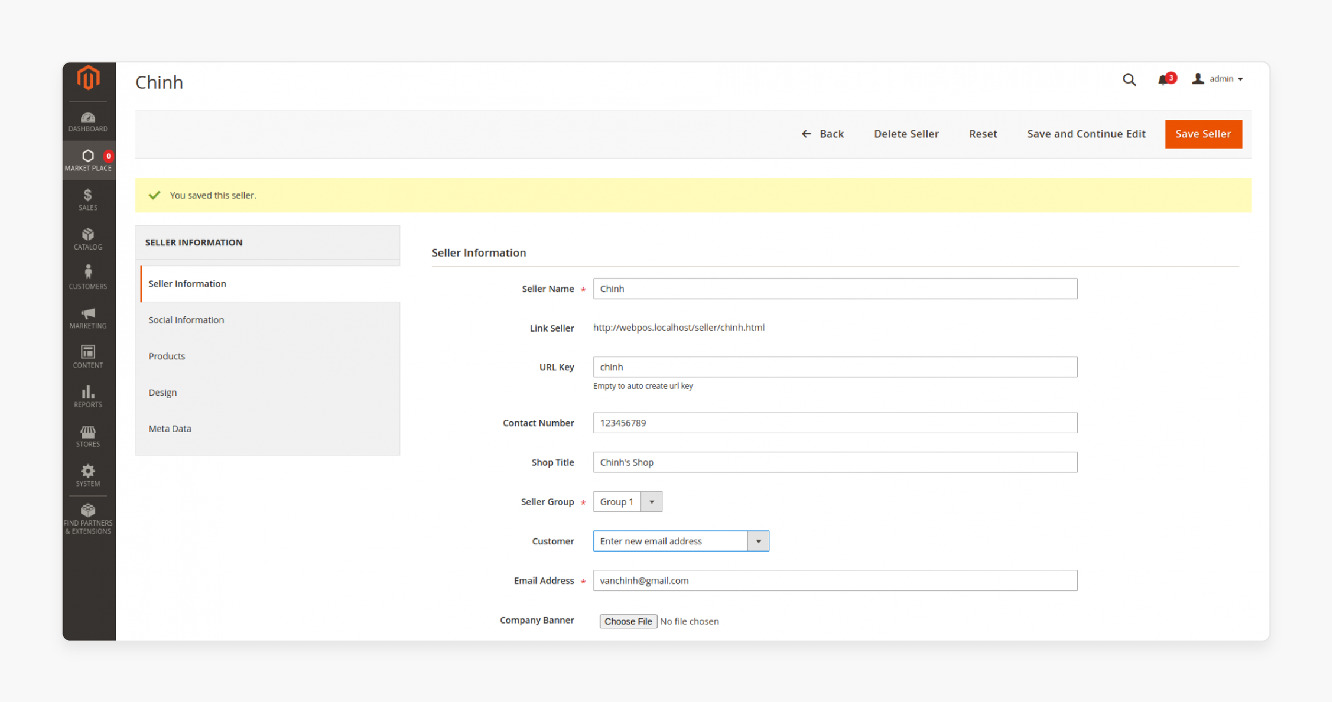Open the Dashboard panel
Screen dimensions: 1332x702
[88, 120]
